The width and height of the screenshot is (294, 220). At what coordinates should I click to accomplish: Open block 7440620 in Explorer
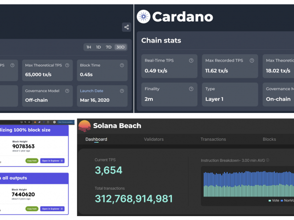52,209
